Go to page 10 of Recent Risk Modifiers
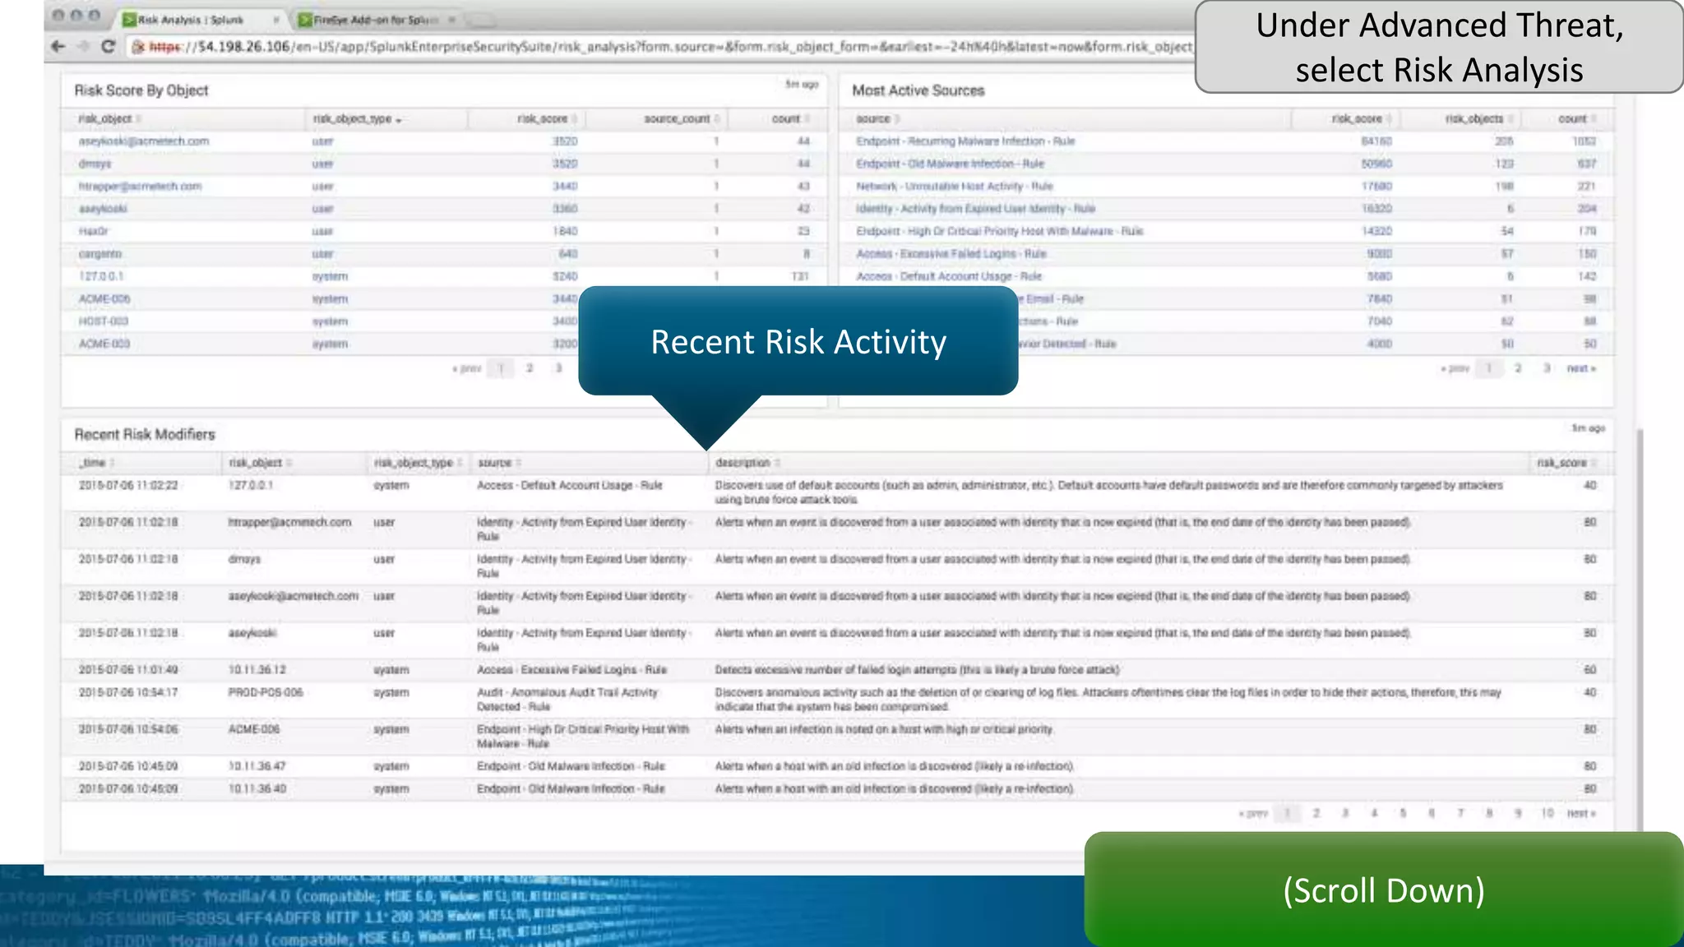 [x=1547, y=813]
